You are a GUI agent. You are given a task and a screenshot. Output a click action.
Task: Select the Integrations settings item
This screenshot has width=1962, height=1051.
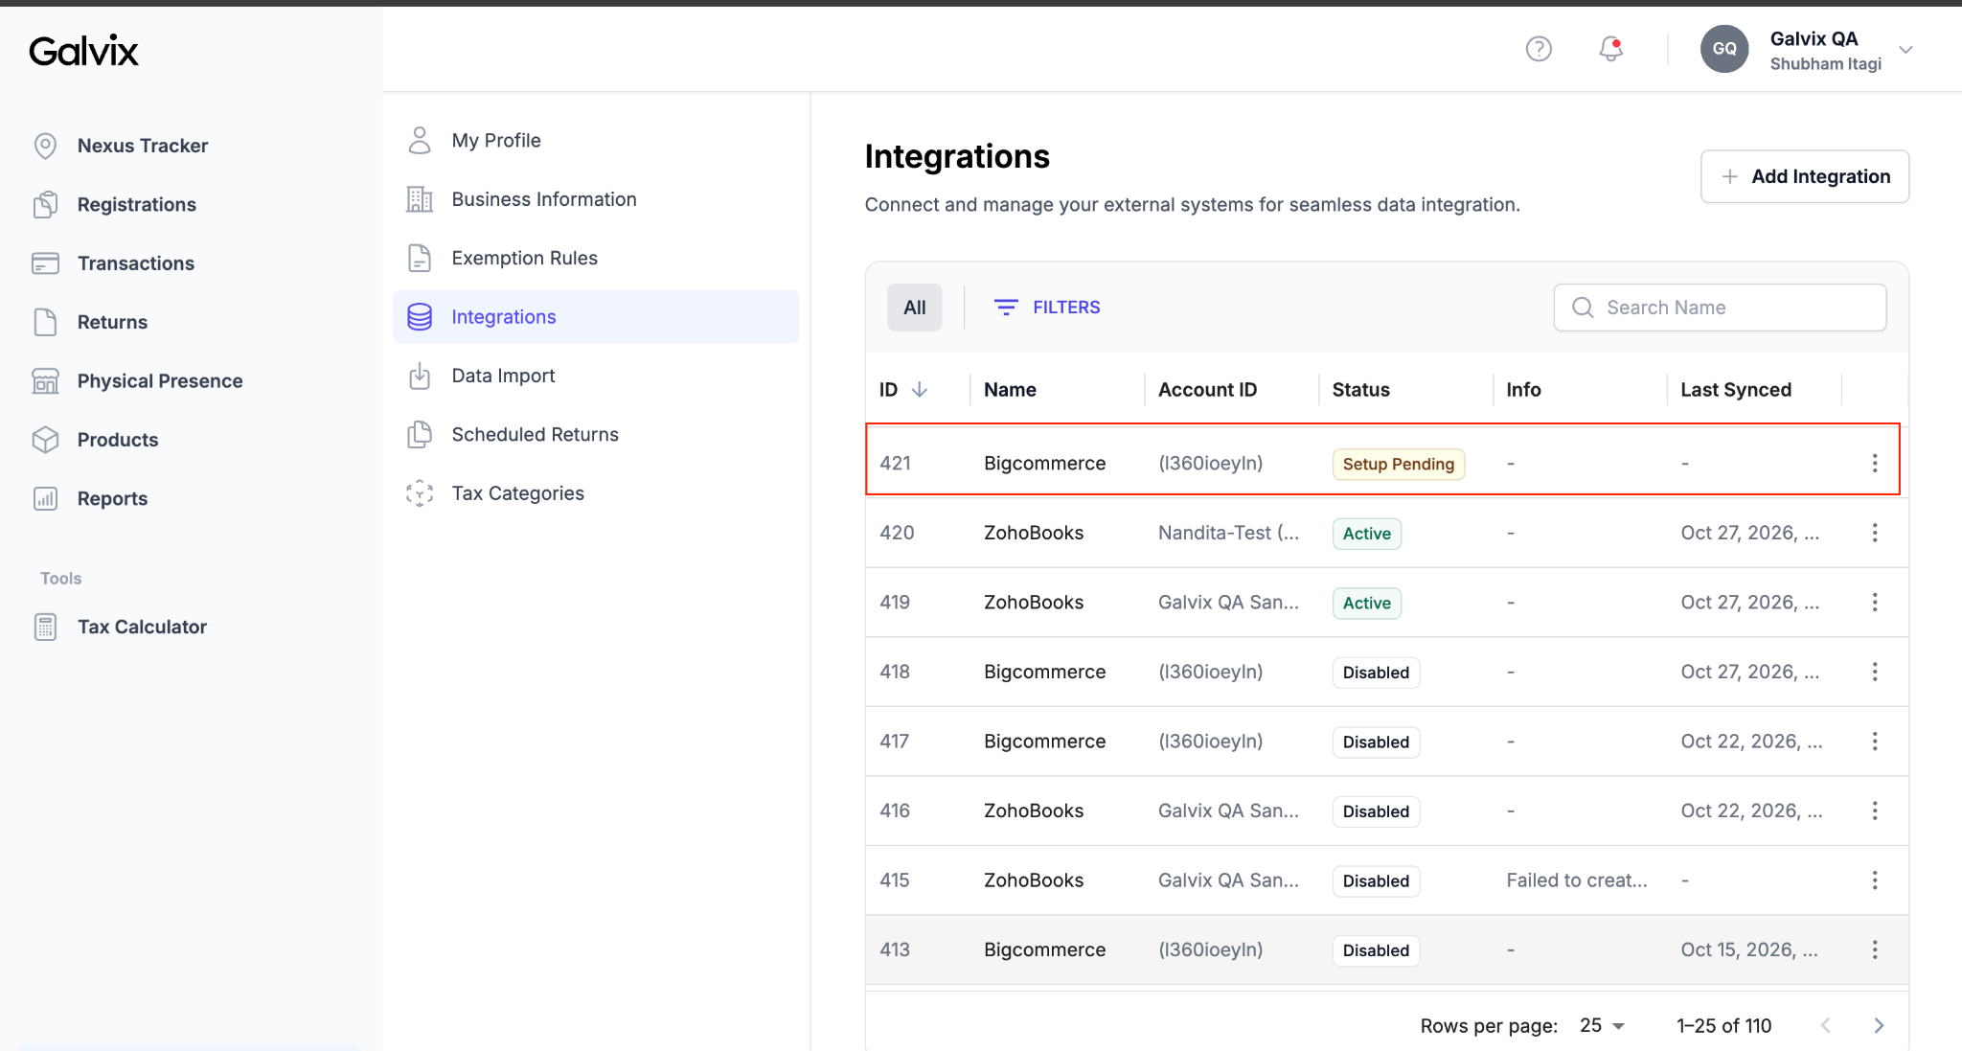[x=596, y=317]
